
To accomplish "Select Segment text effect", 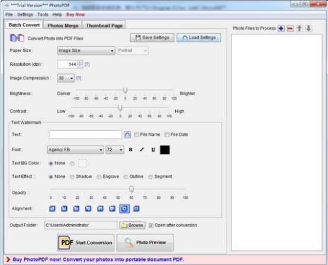I will tap(150, 177).
